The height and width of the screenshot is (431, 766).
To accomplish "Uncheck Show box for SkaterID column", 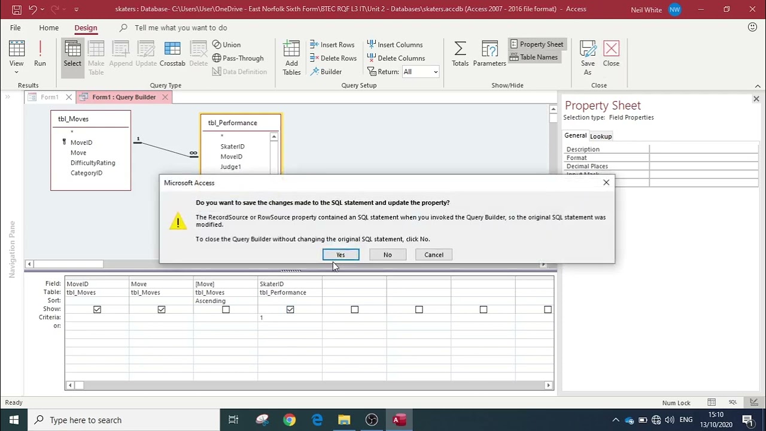I will pyautogui.click(x=290, y=309).
